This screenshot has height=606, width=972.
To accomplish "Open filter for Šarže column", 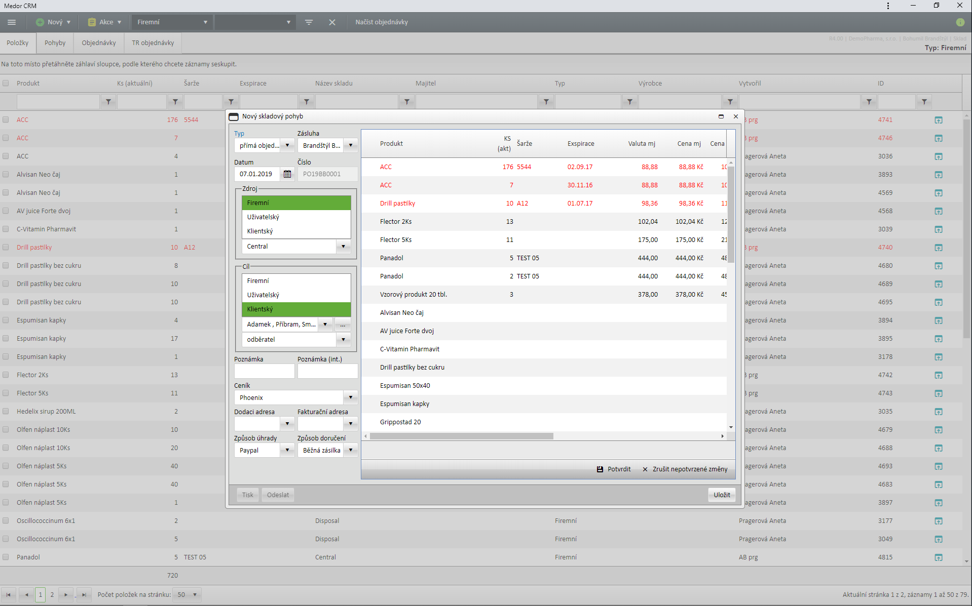I will pyautogui.click(x=231, y=102).
